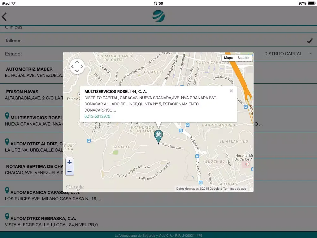Click the Hospital H marker on map
This screenshot has width=317, height=238.
[247, 164]
